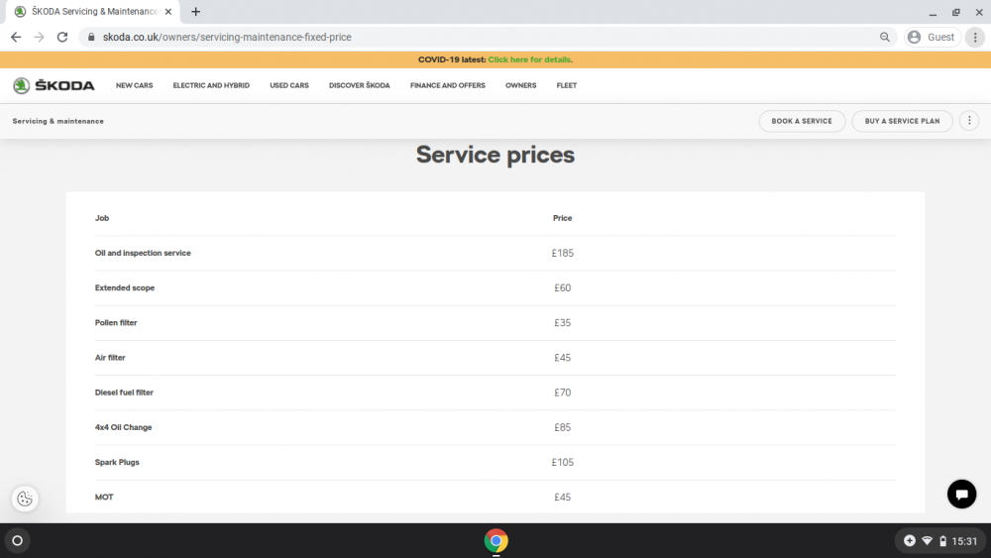The height and width of the screenshot is (558, 991).
Task: Click the 'Pollen filter' row label
Action: (x=116, y=323)
